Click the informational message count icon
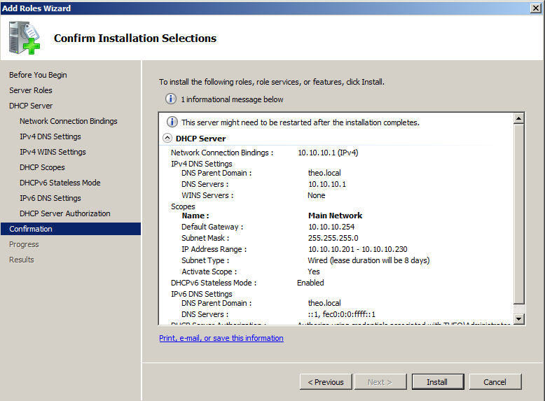 (x=170, y=99)
